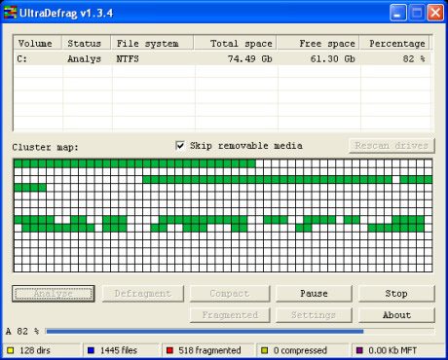The width and height of the screenshot is (448, 360).
Task: Sort by File system column header
Action: pyautogui.click(x=152, y=43)
